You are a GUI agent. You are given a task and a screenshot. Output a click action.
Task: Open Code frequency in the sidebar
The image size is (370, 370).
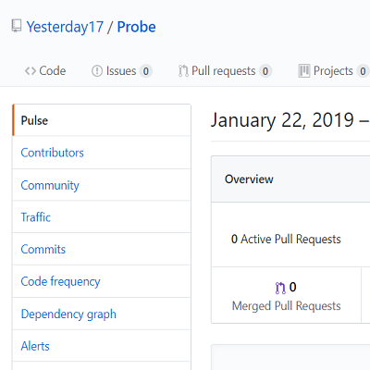click(102, 281)
